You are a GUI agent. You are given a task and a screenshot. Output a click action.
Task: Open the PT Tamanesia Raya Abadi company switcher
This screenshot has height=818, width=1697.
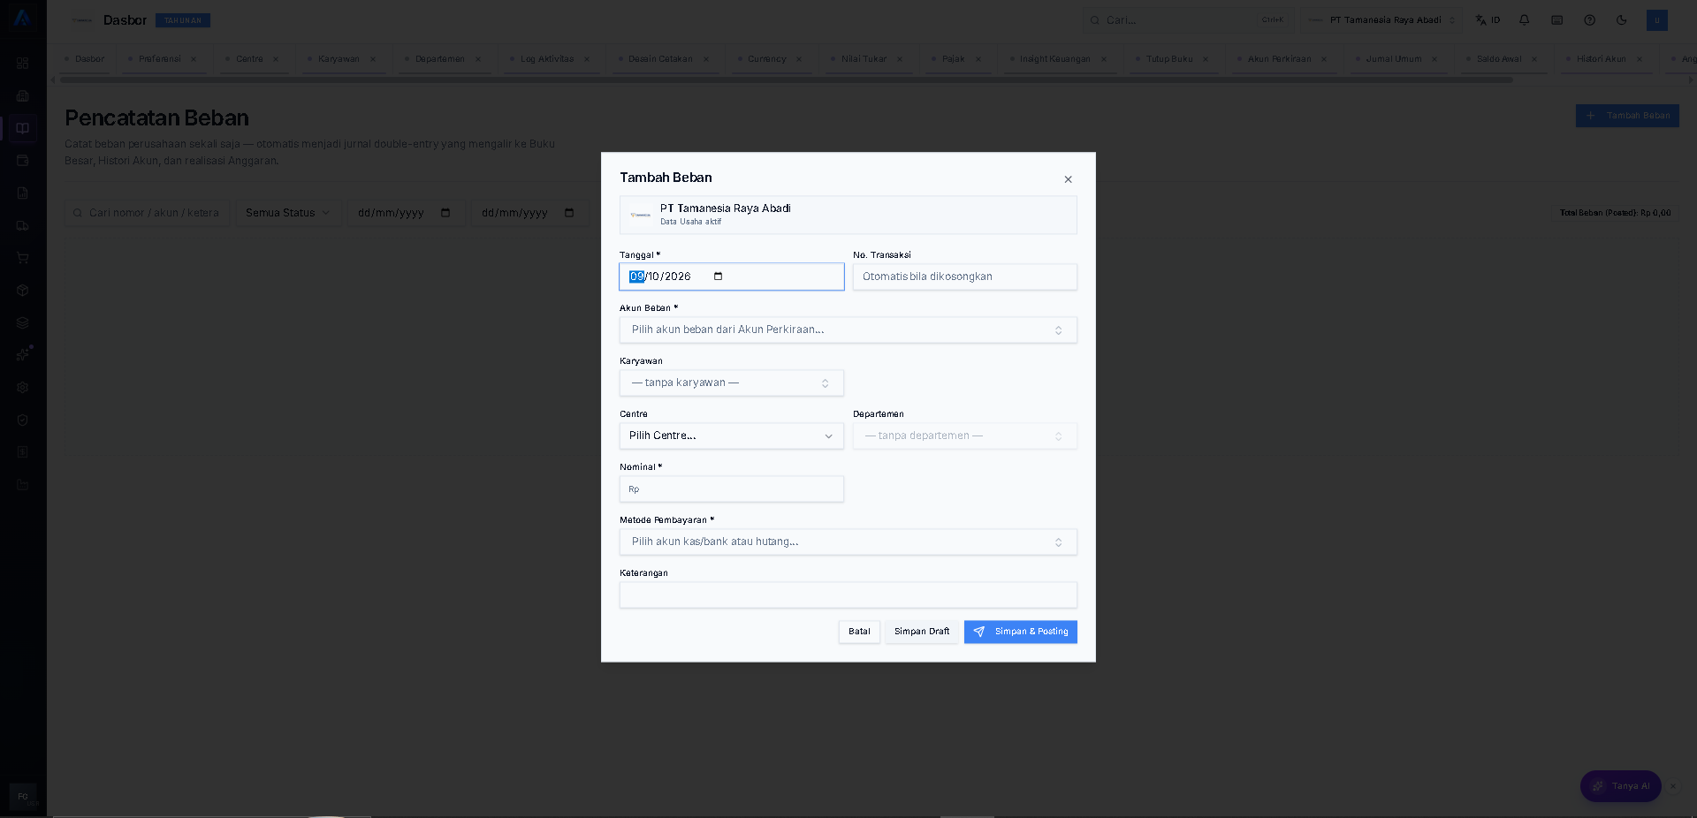point(1381,19)
